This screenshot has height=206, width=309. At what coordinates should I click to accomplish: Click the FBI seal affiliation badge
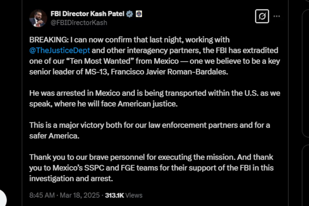tap(139, 14)
